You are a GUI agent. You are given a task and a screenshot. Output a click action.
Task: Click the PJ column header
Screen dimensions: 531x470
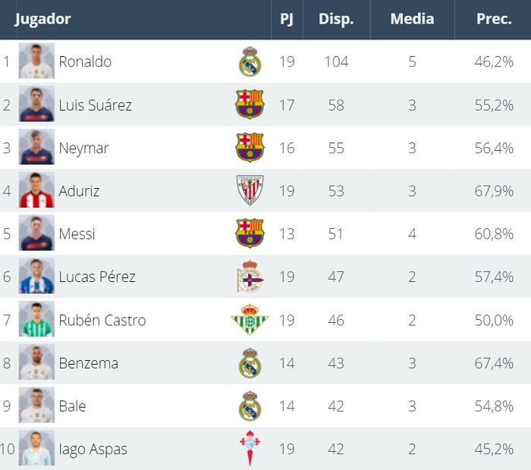click(x=287, y=20)
